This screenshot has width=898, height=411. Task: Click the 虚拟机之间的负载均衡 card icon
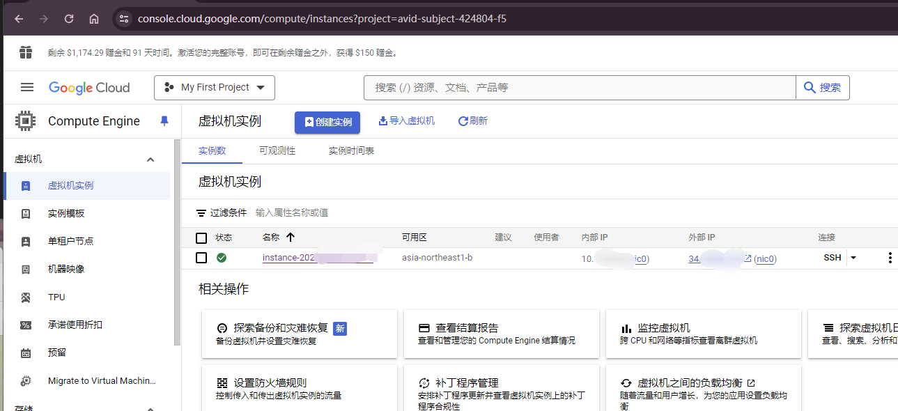[626, 383]
